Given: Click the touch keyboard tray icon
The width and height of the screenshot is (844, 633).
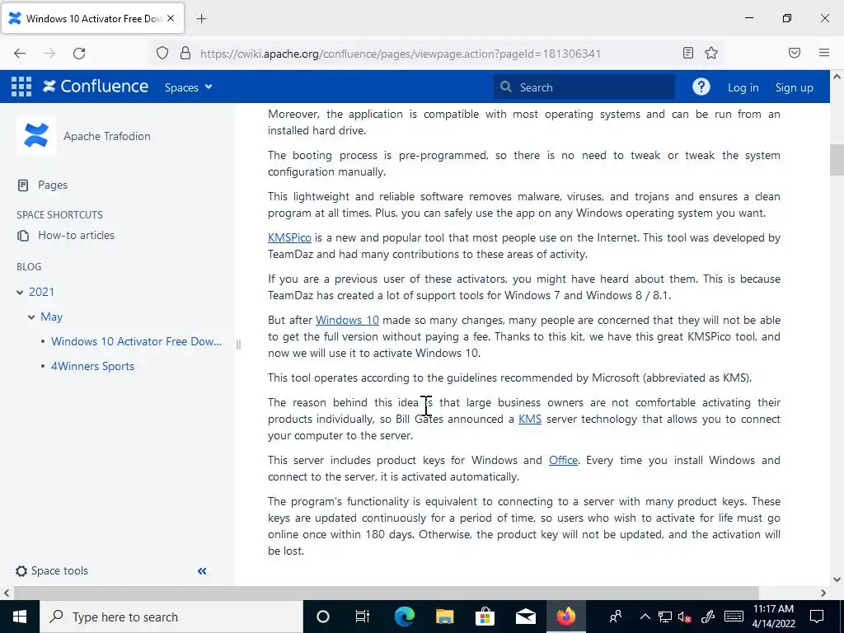Looking at the screenshot, I should pos(734,617).
